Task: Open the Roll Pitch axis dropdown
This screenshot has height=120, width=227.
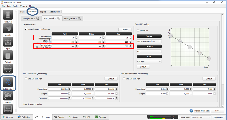Action: 149,61
